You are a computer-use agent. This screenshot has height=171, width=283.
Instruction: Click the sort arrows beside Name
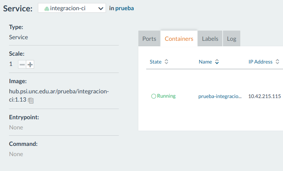[x=217, y=62]
